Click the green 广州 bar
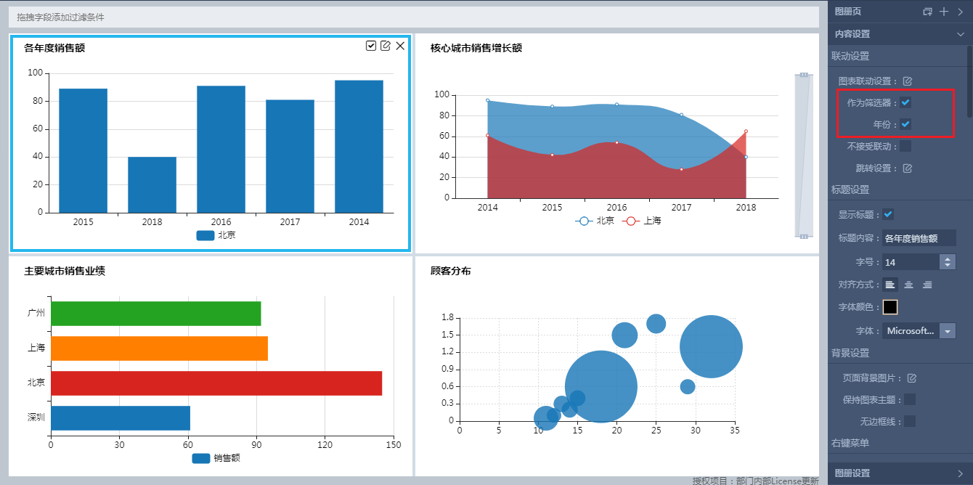This screenshot has width=973, height=485. click(x=155, y=314)
